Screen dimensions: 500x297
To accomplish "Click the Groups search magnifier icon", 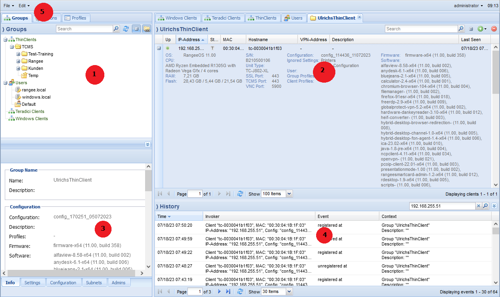I will 116,29.
